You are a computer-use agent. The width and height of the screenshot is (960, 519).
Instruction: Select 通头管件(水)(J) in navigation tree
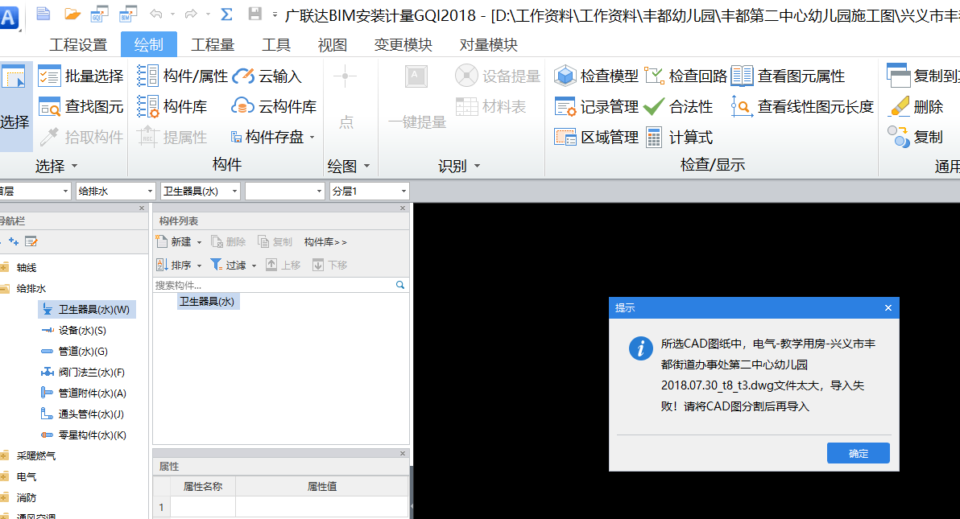(82, 414)
